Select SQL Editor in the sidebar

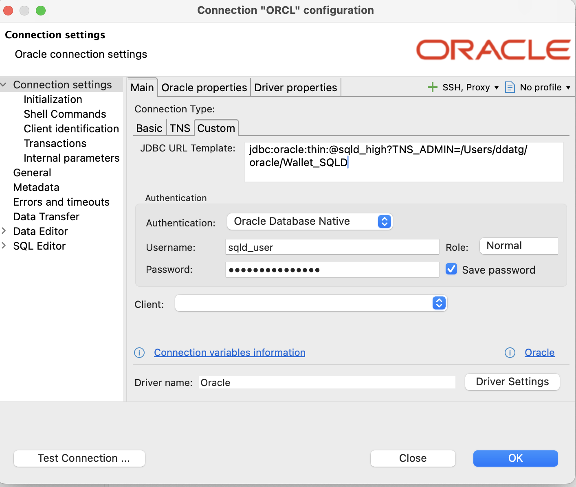40,246
